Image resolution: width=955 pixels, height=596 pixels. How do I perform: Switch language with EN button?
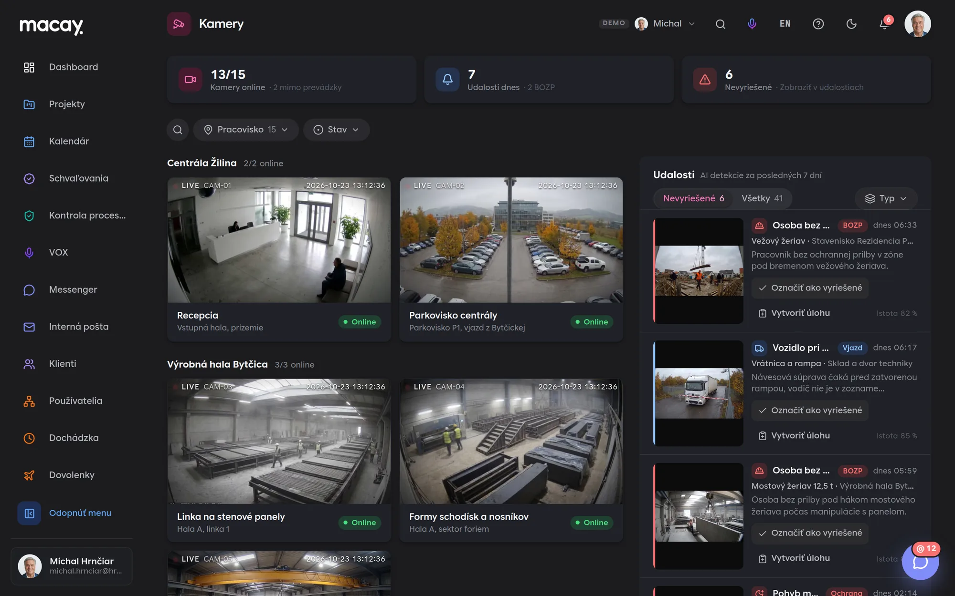(x=785, y=24)
